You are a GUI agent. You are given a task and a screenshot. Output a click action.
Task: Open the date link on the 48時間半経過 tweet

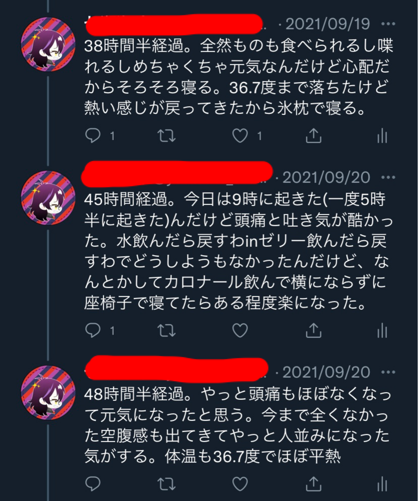point(326,372)
